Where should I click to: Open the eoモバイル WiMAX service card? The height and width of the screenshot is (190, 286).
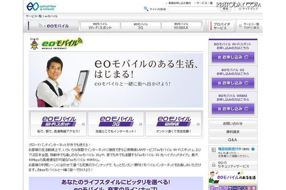pos(173,124)
